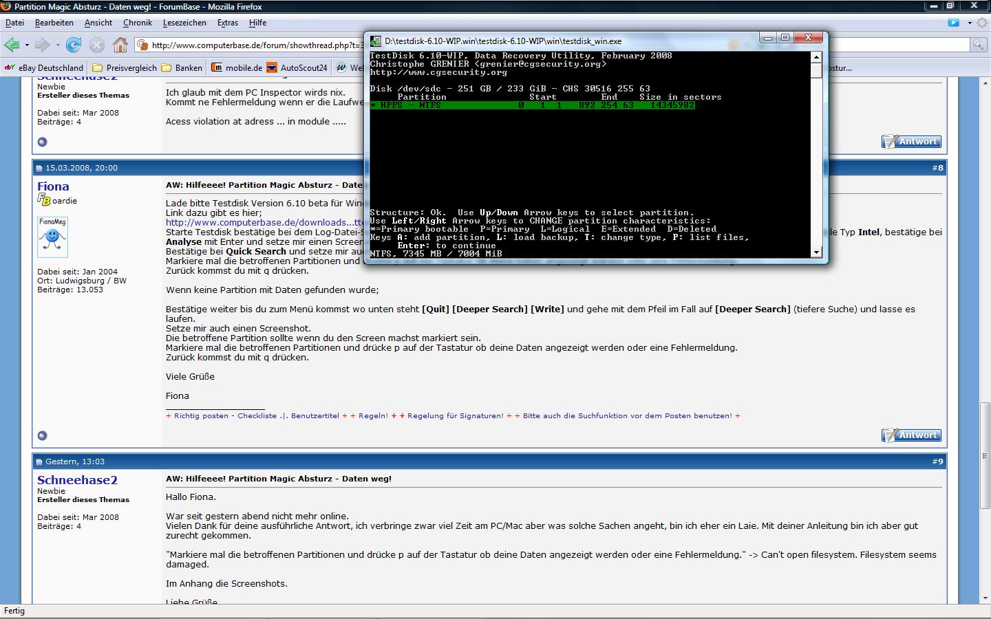This screenshot has width=991, height=619.
Task: Open the eBay Deutschland bookmark
Action: point(43,67)
